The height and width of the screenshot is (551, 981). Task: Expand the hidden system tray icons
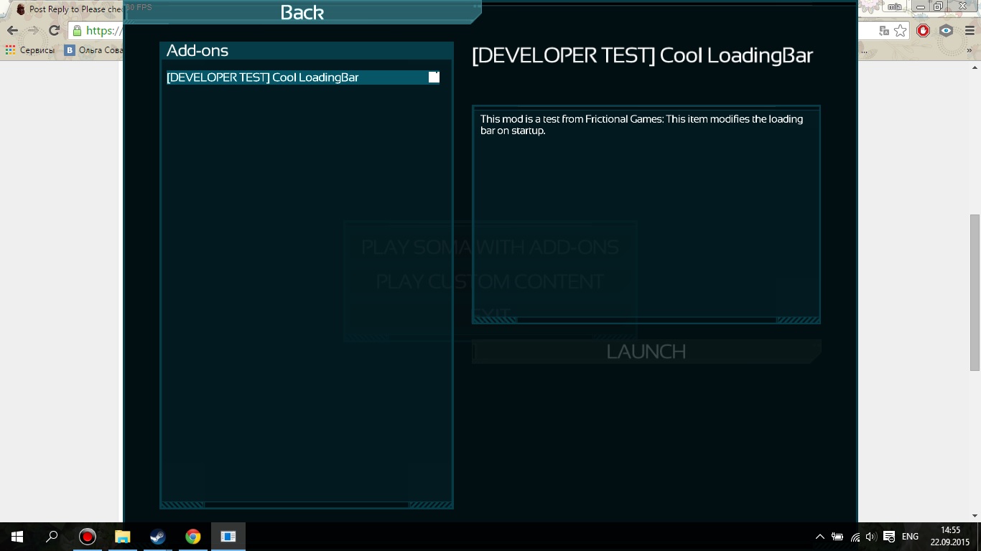pyautogui.click(x=819, y=537)
